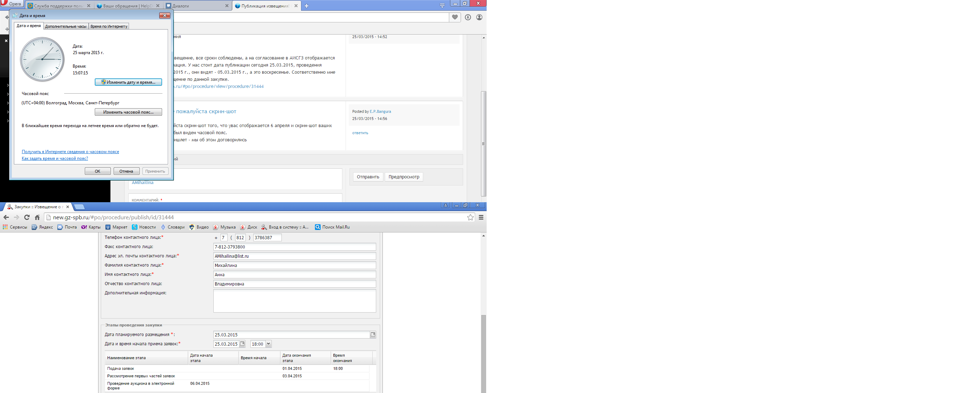Open Opera tab list menu arrow
The image size is (969, 393).
[x=442, y=6]
